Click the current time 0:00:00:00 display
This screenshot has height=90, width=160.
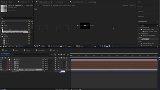pyautogui.click(x=5, y=54)
